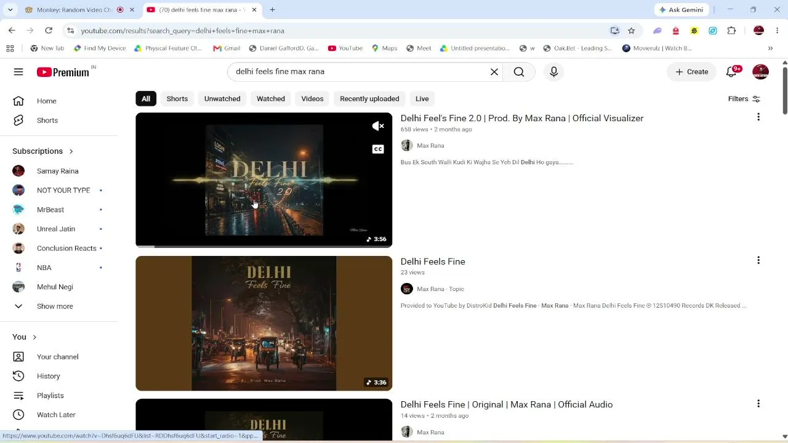Open the Gmail bookmark
This screenshot has height=443, width=788.
pyautogui.click(x=227, y=48)
